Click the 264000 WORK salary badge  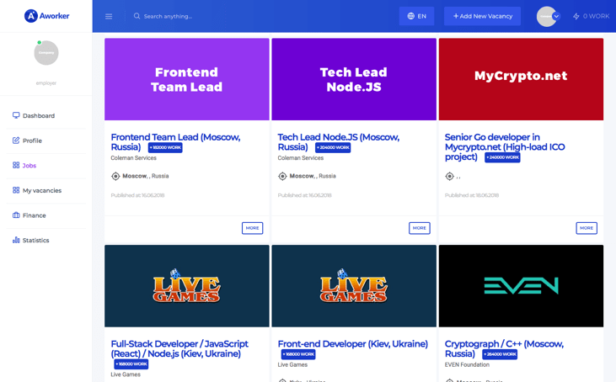coord(500,354)
